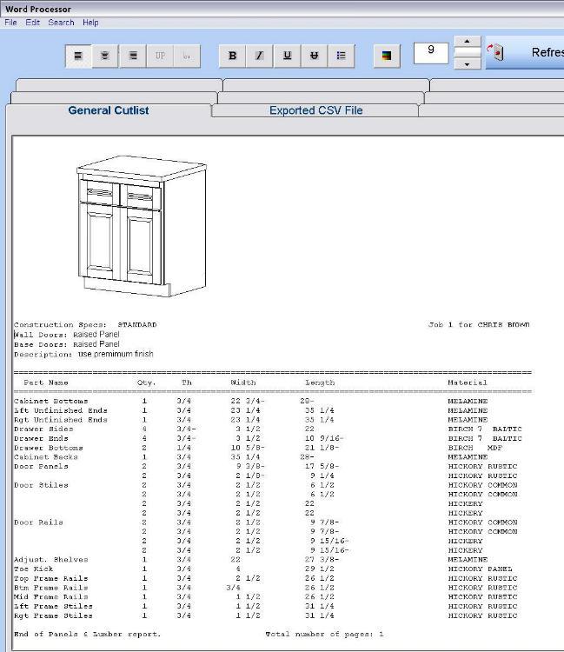Click the lowercase toolbar button
The height and width of the screenshot is (652, 564).
[187, 56]
